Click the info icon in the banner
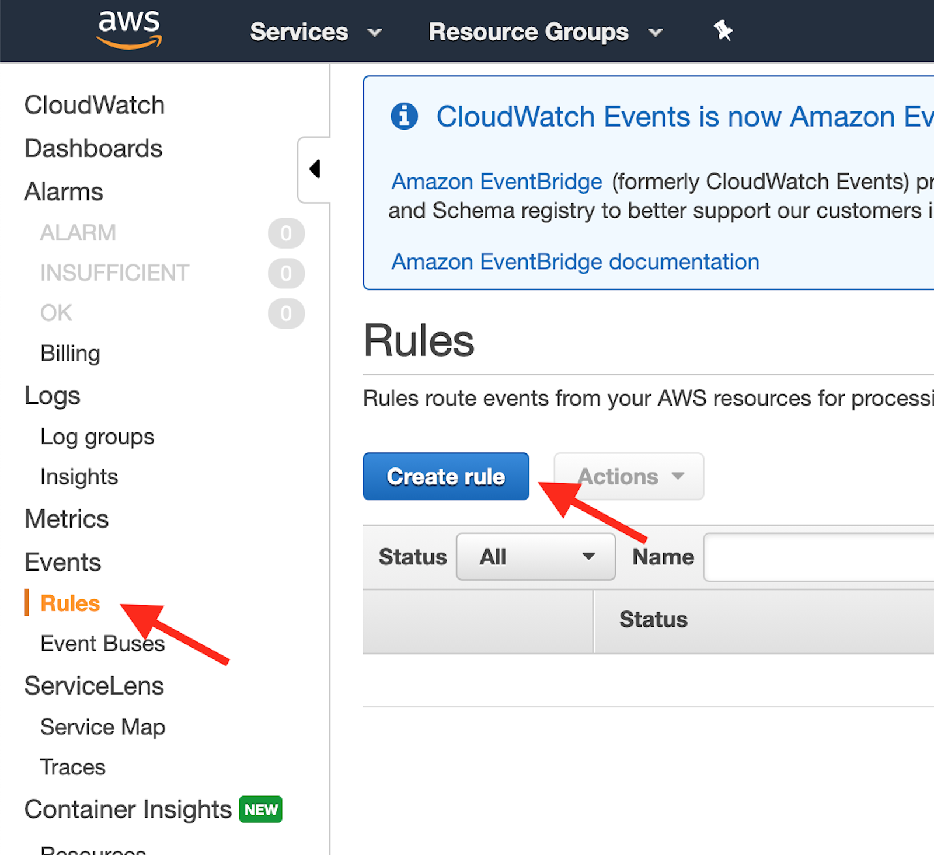934x855 pixels. [404, 116]
